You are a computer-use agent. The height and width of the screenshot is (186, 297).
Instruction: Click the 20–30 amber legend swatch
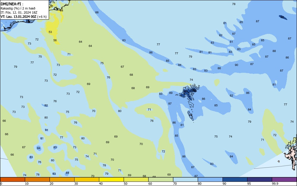[x=62, y=179]
